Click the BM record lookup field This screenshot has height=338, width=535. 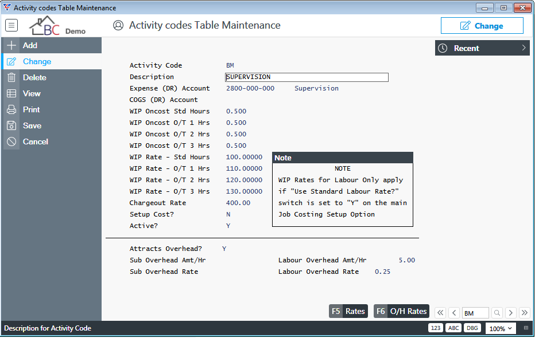[476, 313]
